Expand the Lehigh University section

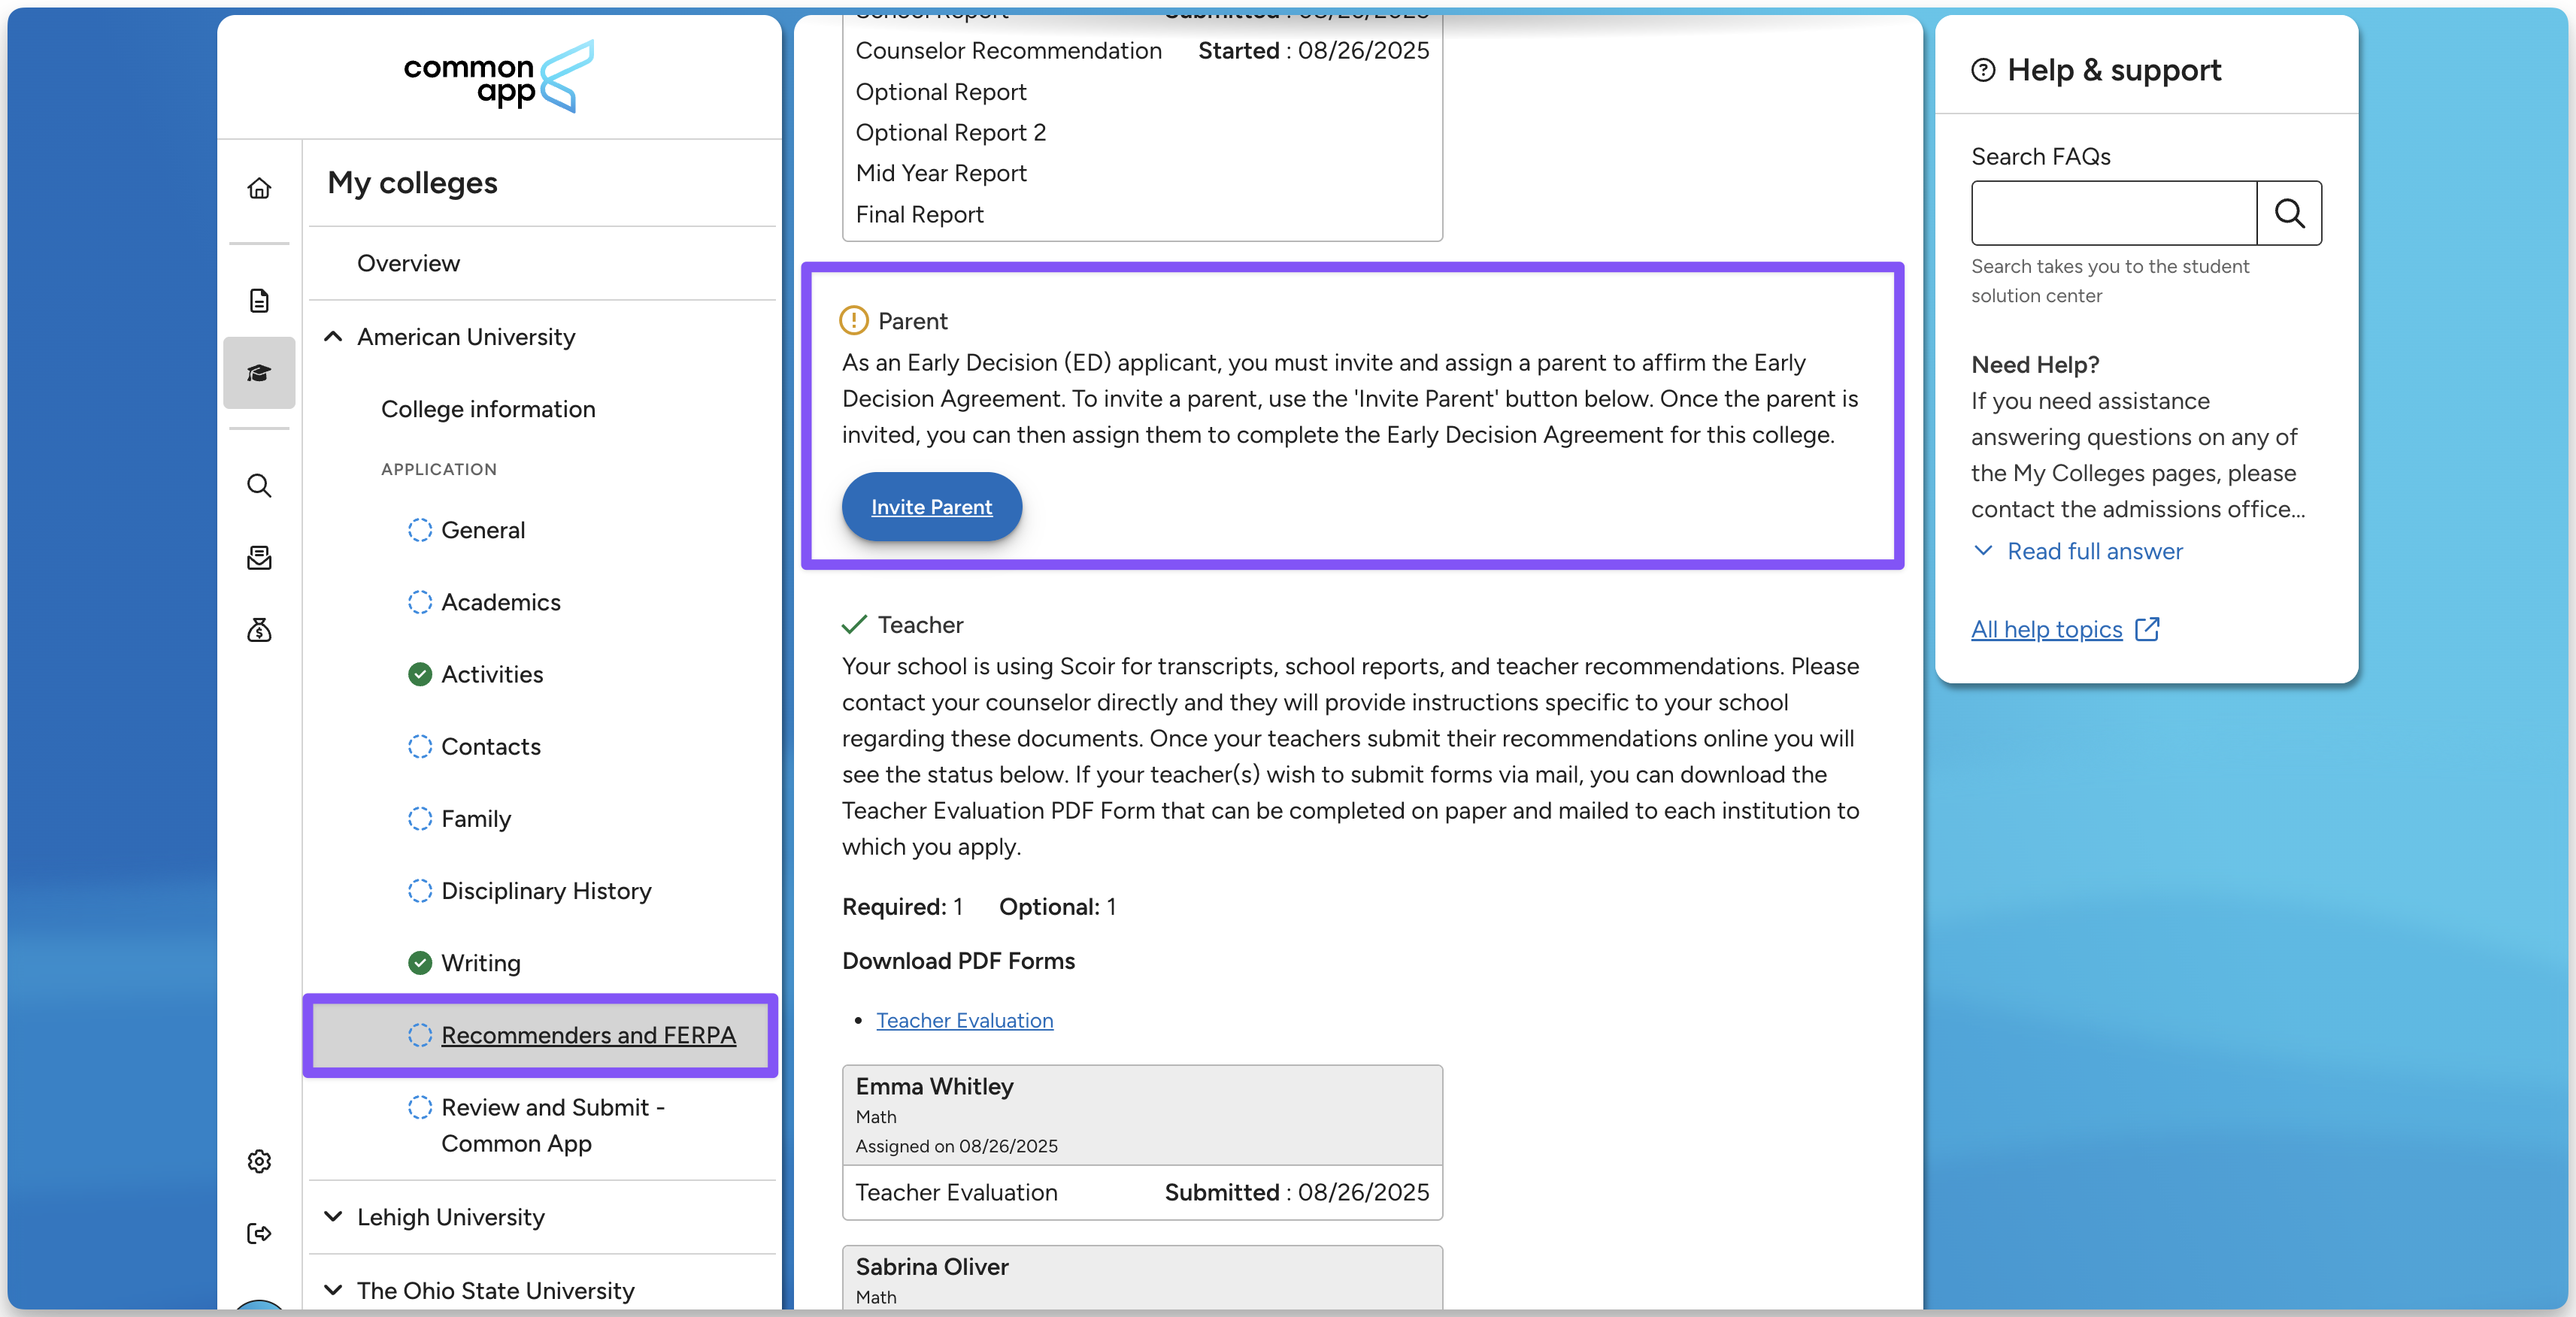tap(333, 1217)
